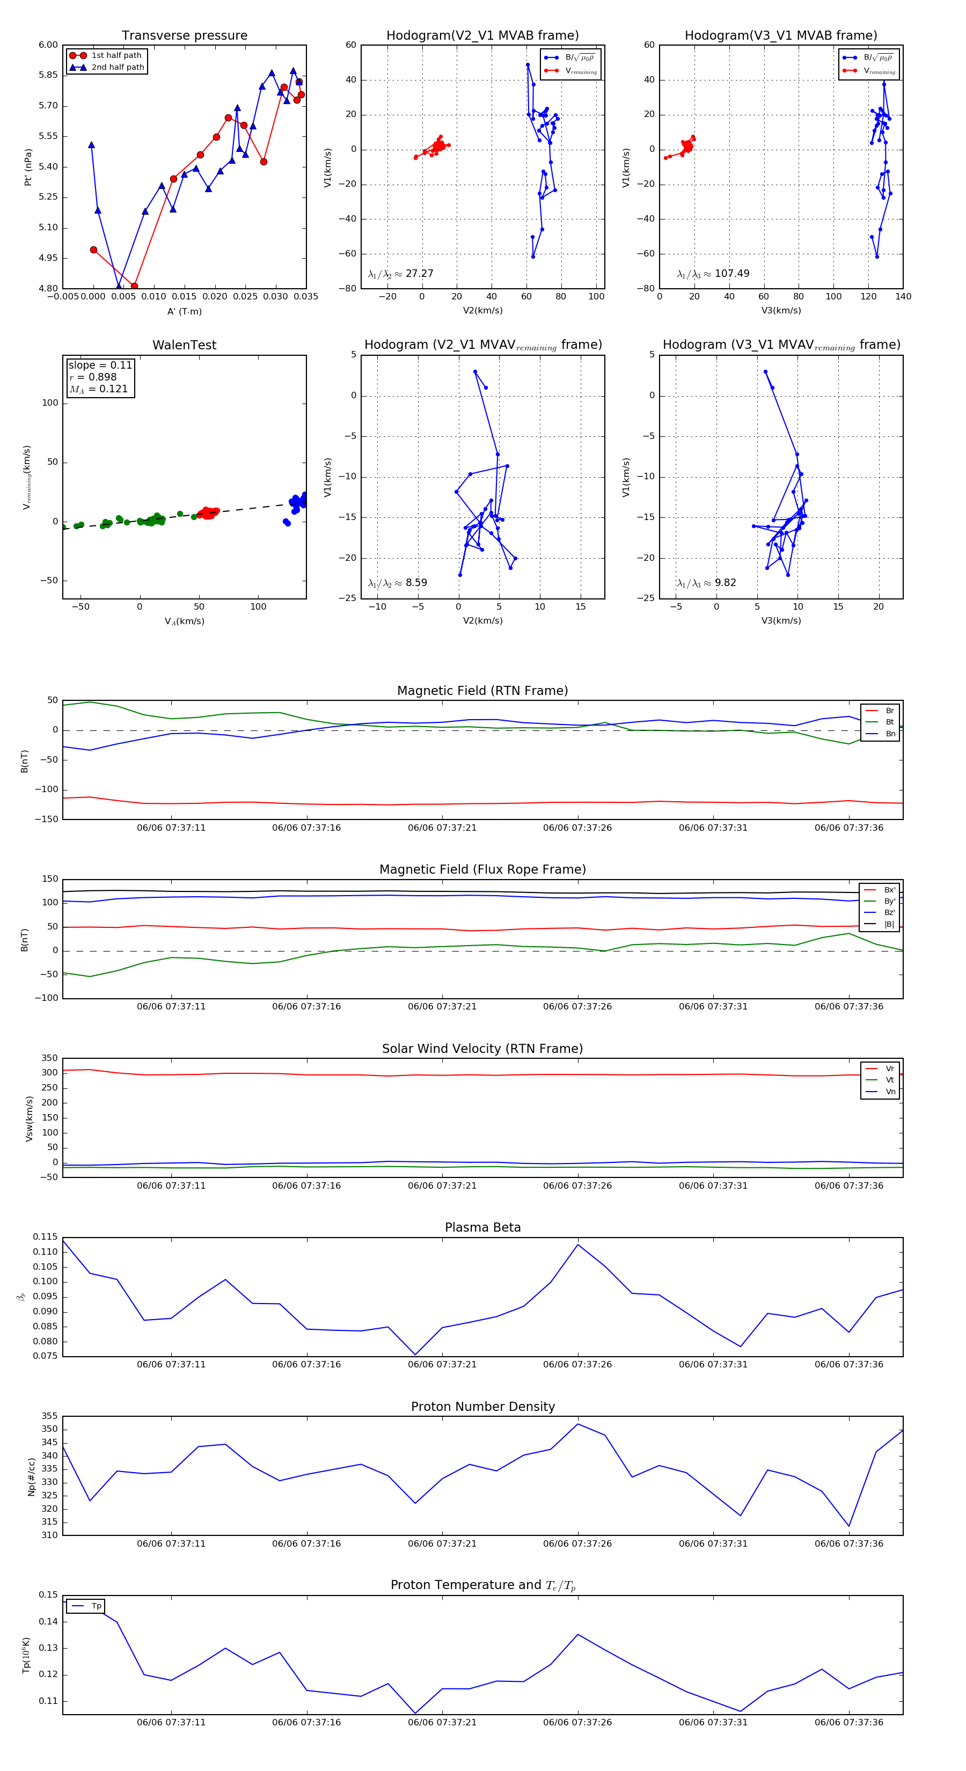Select the 'Vn' legend entry
966x1771 pixels.
point(880,1092)
